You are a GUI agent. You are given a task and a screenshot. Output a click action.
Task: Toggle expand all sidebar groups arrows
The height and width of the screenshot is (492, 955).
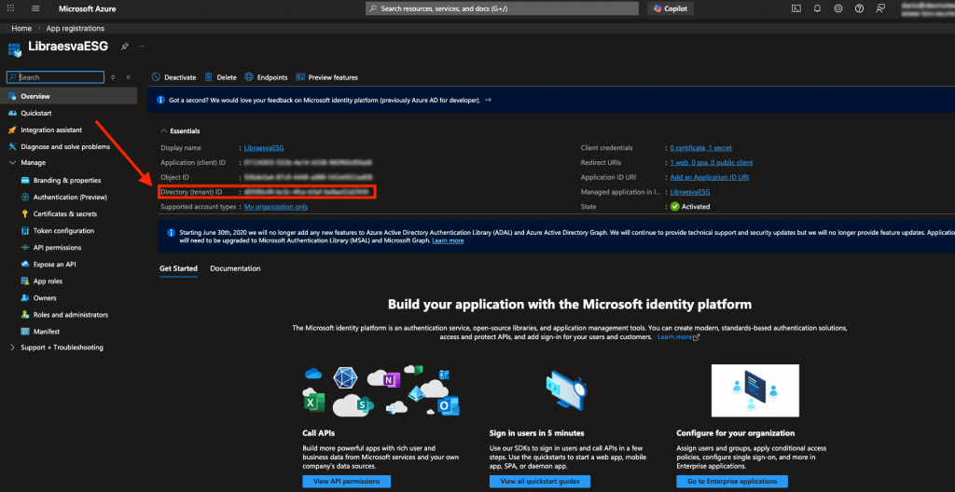pyautogui.click(x=113, y=77)
